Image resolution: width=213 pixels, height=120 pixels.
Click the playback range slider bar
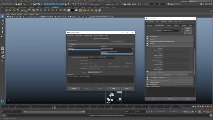(x=54, y=112)
